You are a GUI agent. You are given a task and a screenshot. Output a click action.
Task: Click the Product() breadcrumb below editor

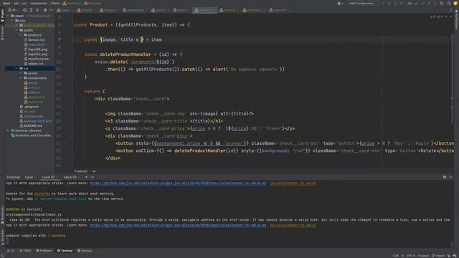point(81,171)
